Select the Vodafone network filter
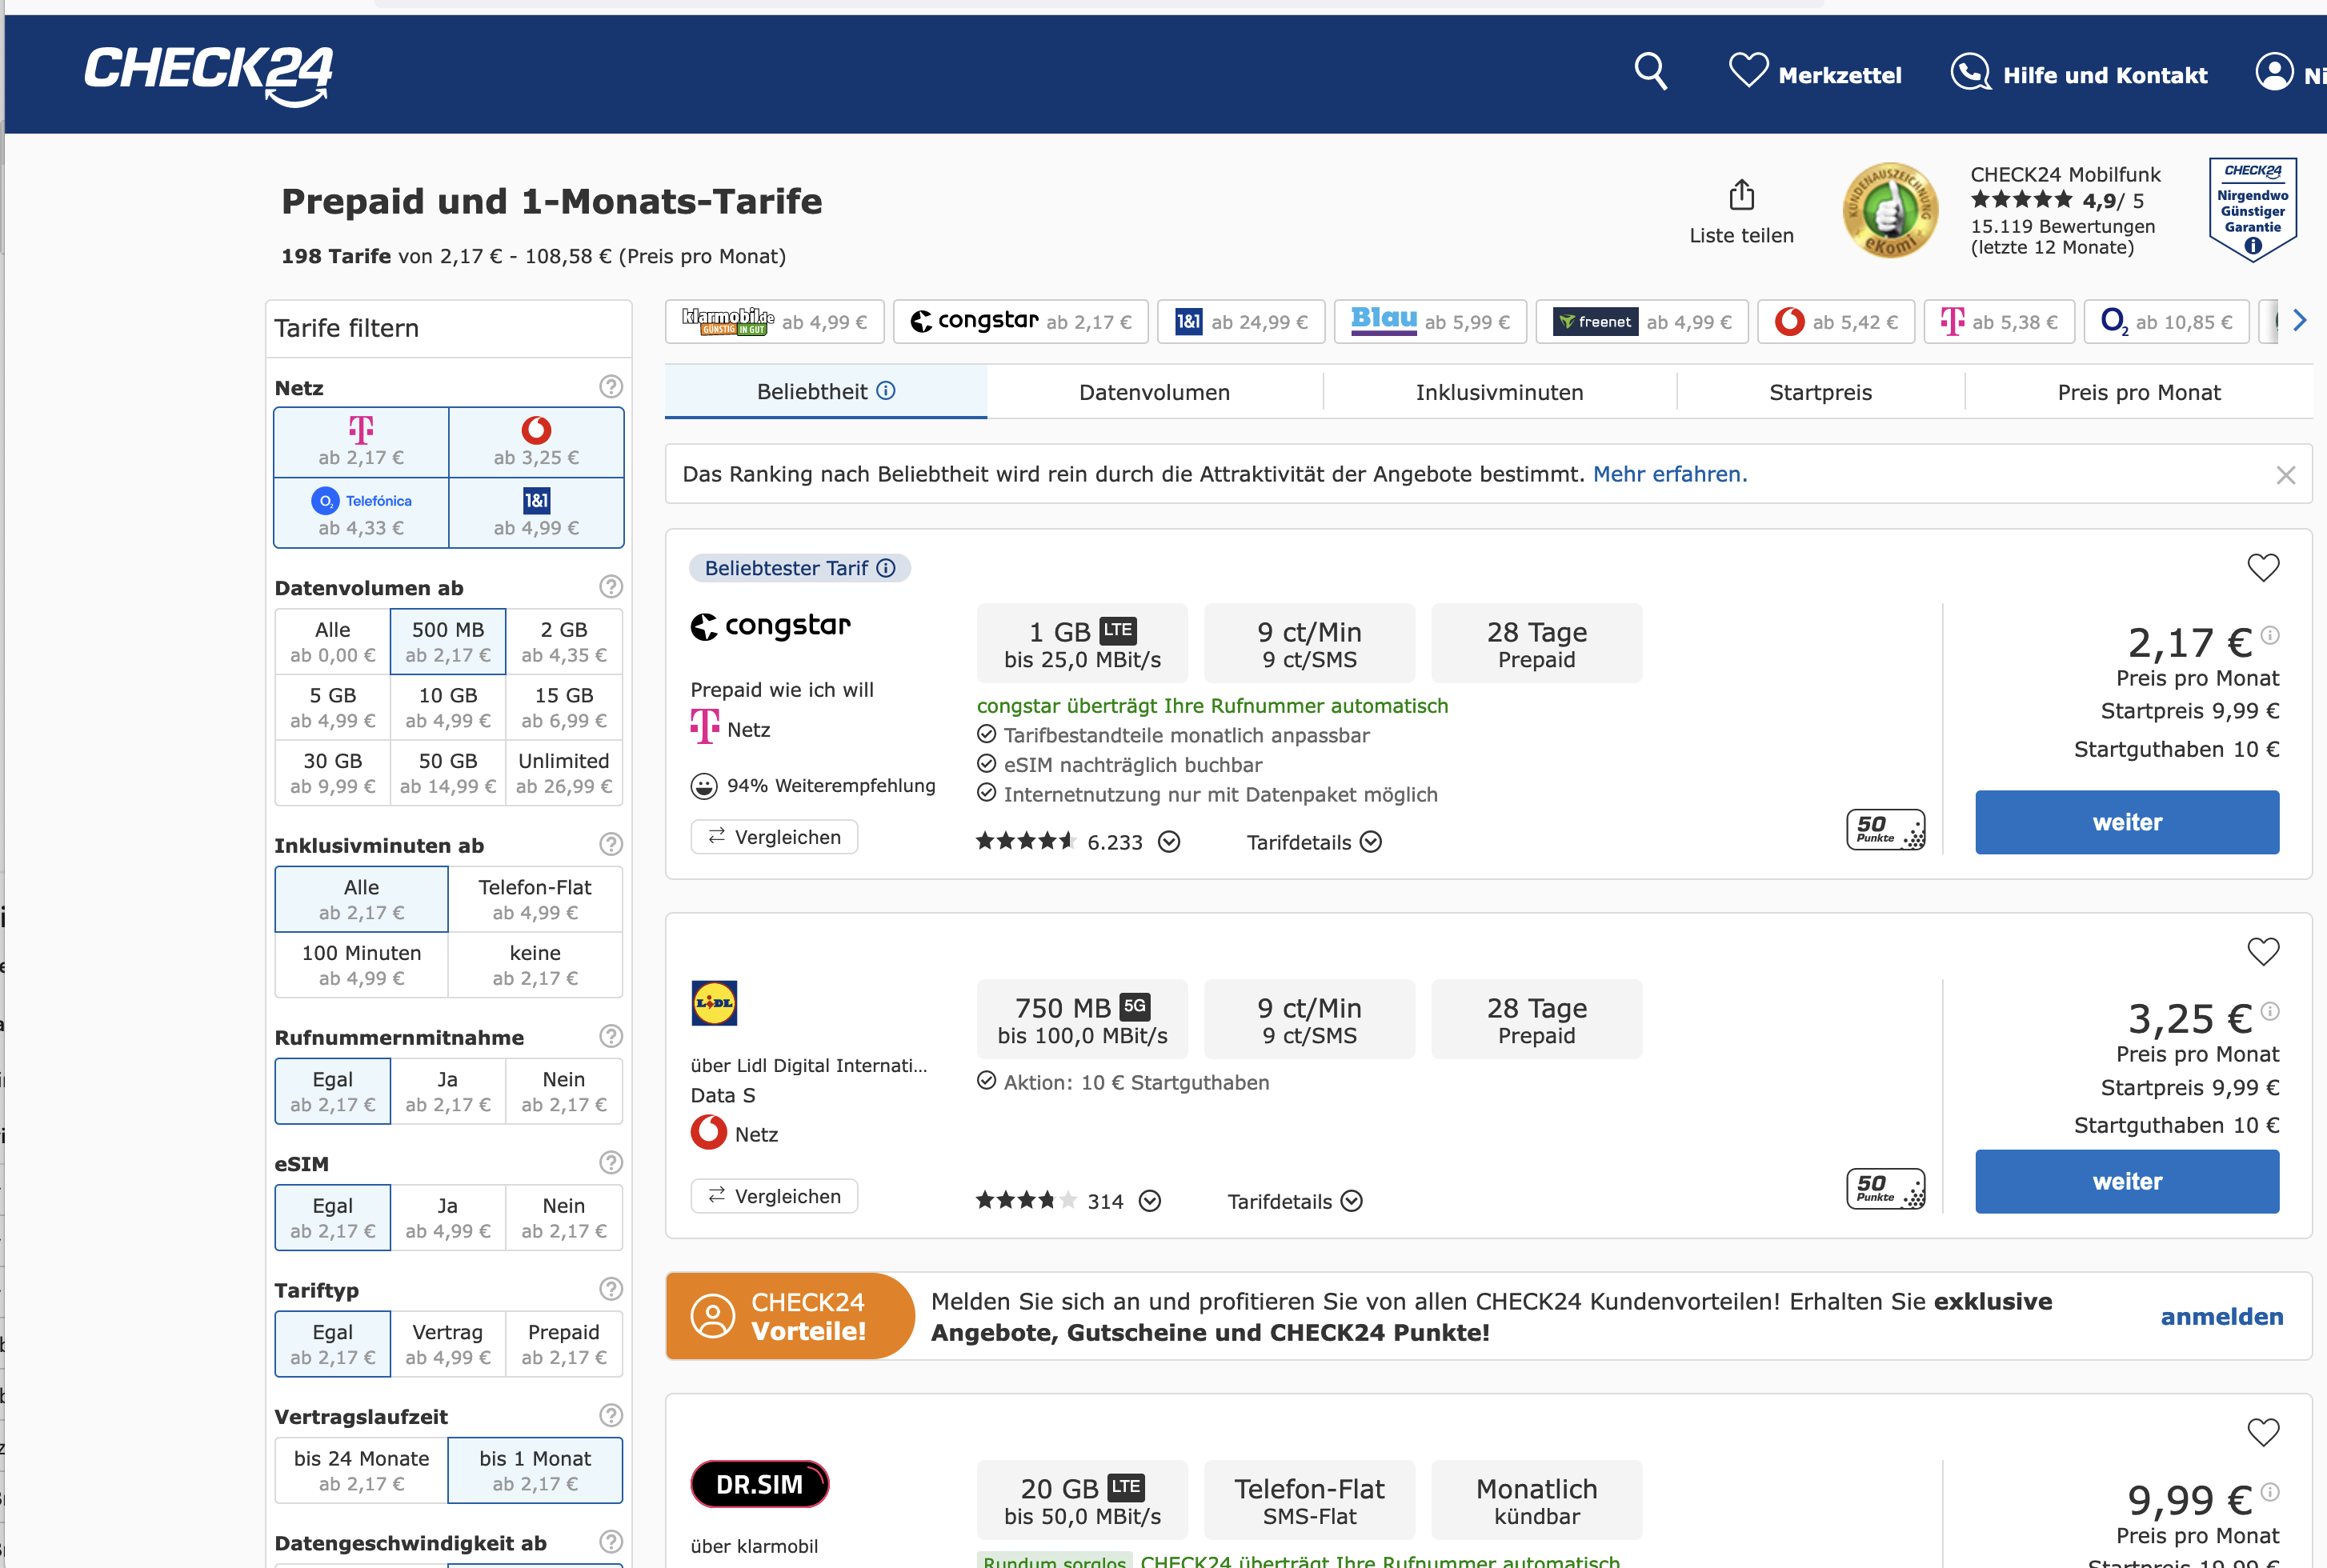The width and height of the screenshot is (2327, 1568). click(536, 442)
